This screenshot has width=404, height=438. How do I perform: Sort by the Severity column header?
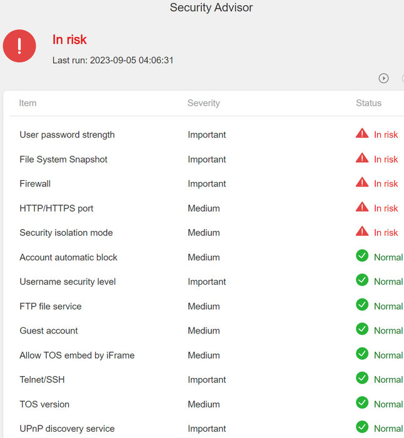click(204, 103)
